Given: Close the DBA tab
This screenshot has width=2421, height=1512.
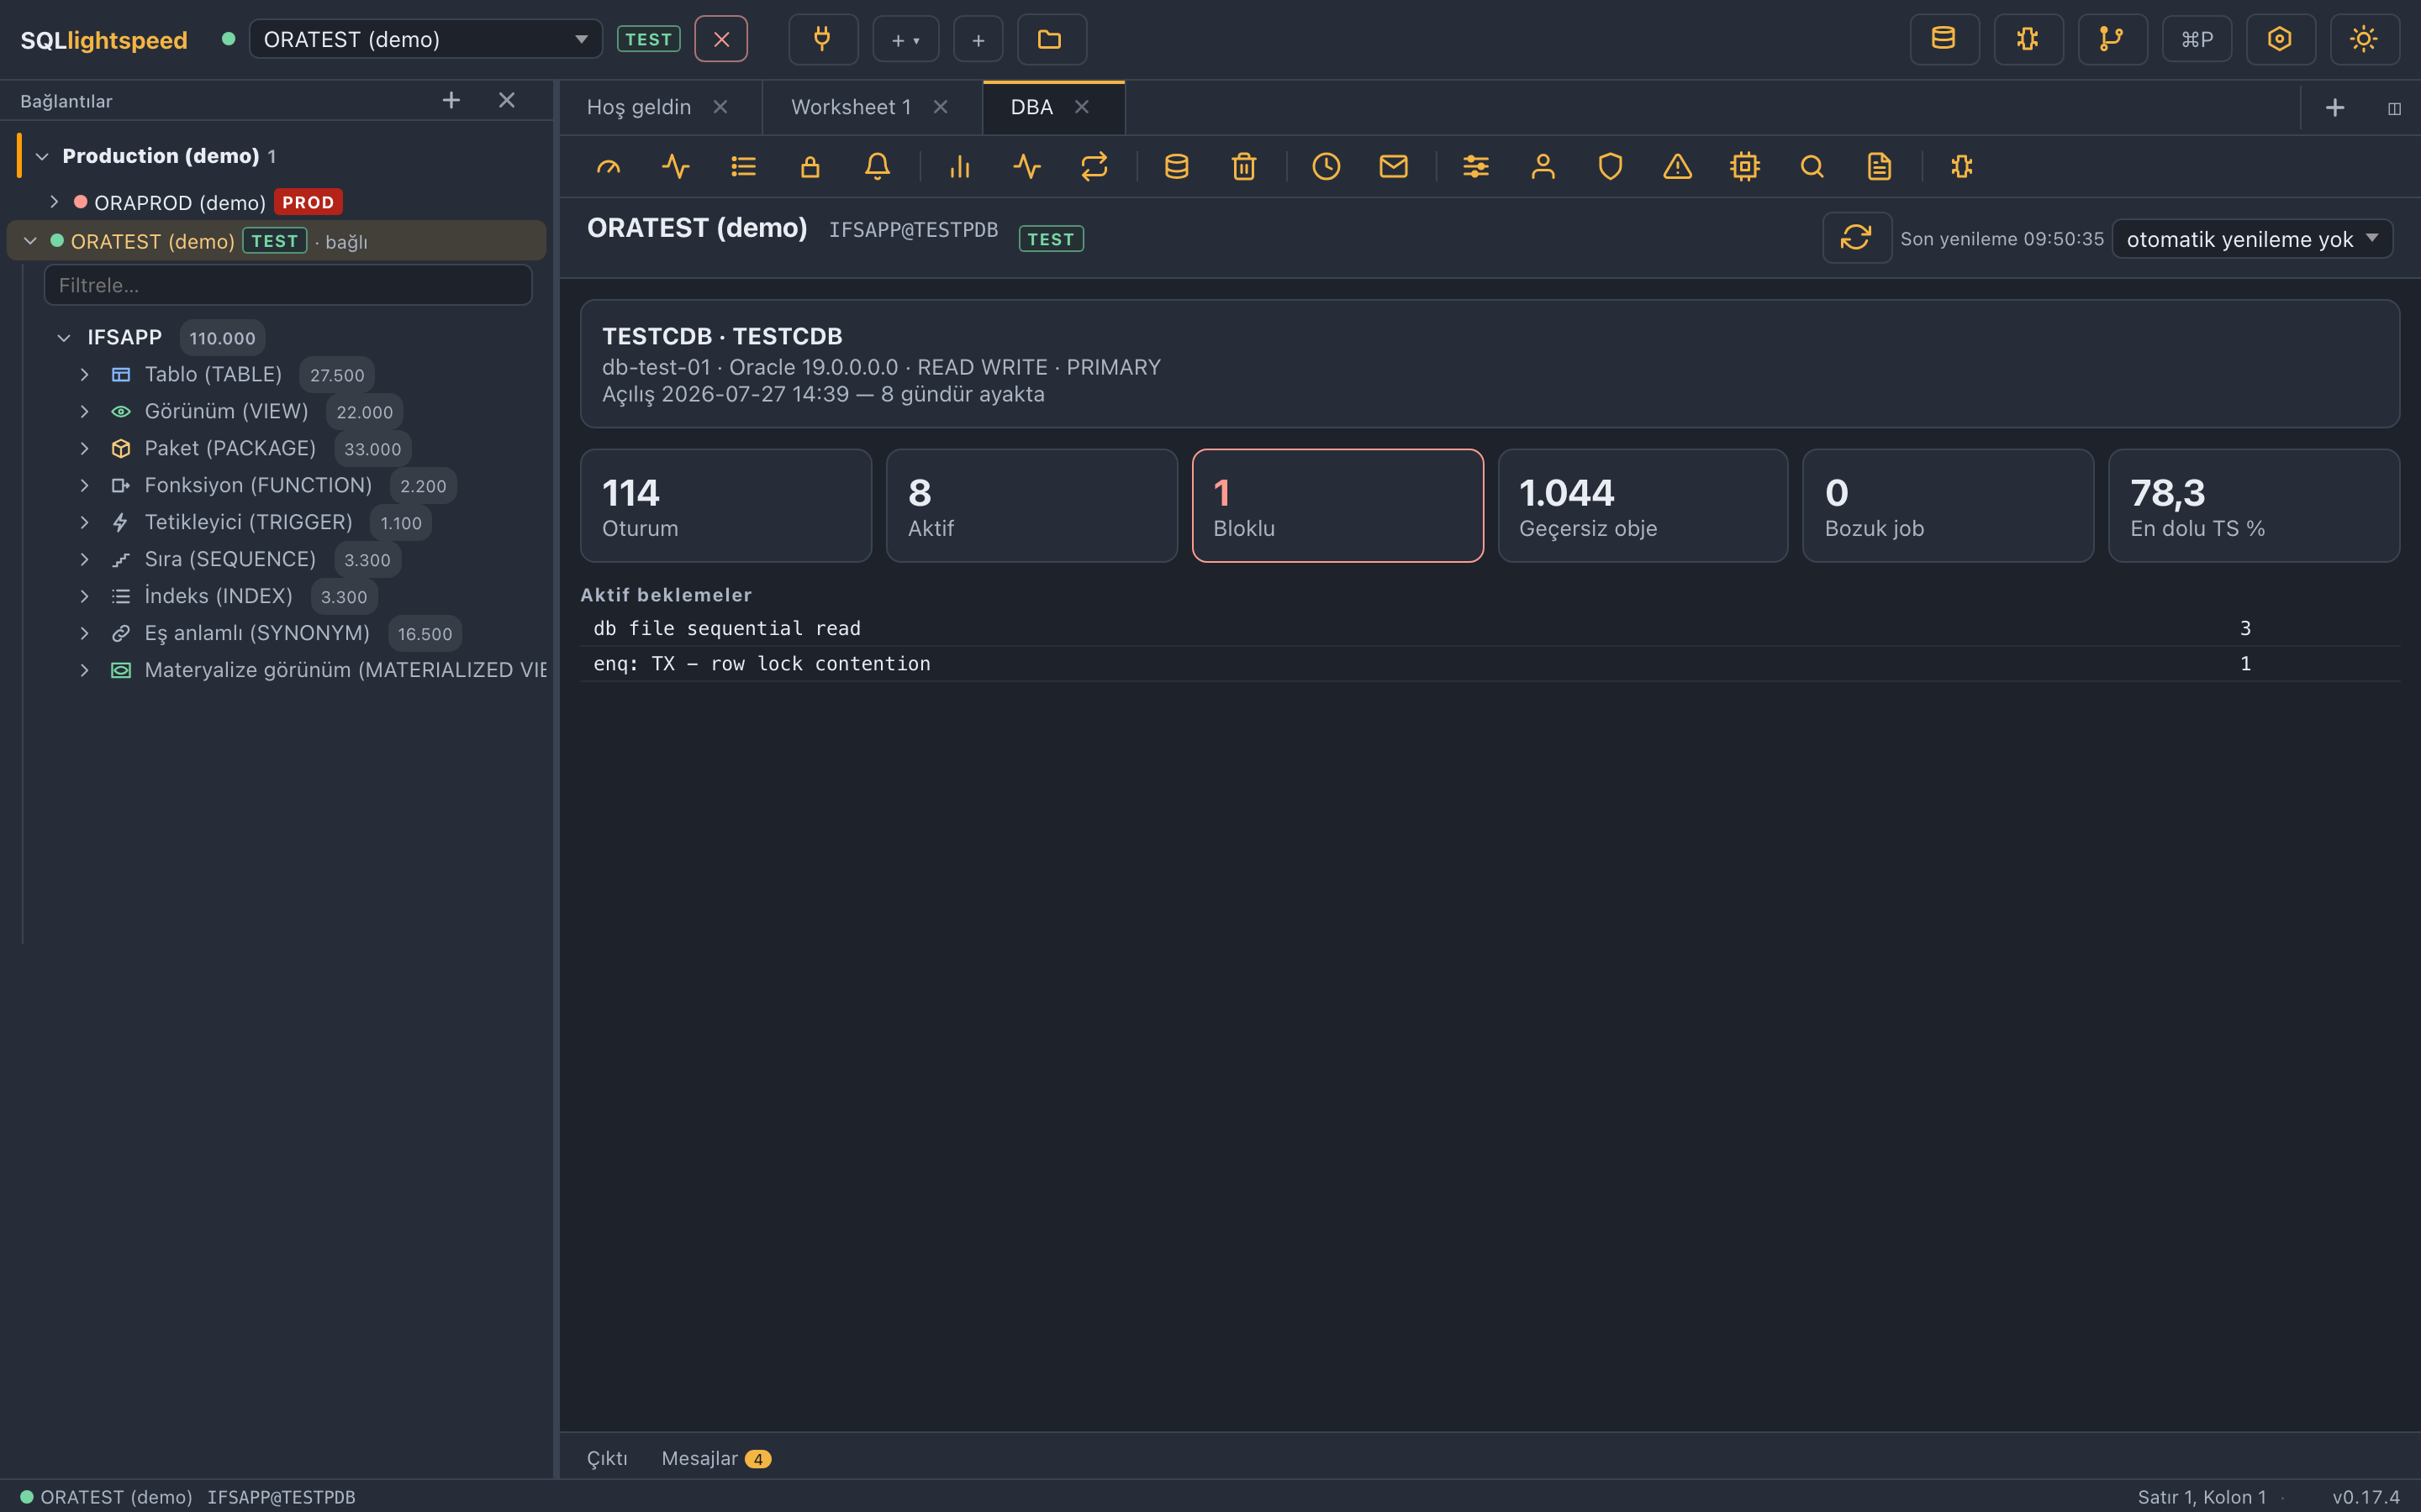Looking at the screenshot, I should click(1081, 107).
